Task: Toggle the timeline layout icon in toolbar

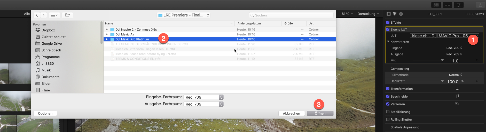Action: click(x=448, y=5)
